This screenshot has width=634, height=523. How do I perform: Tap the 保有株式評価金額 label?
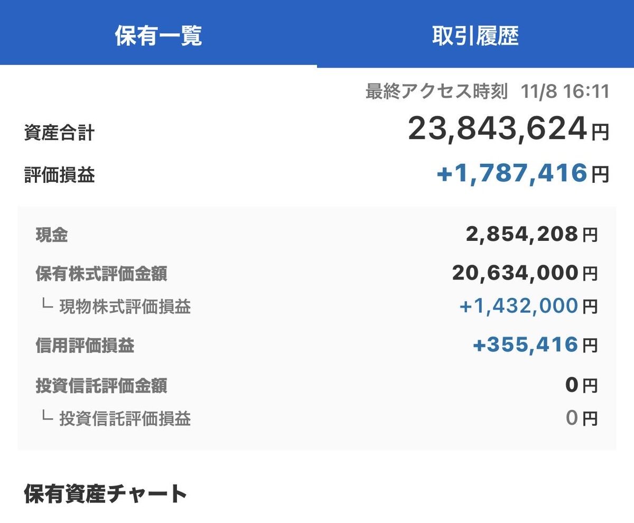101,274
